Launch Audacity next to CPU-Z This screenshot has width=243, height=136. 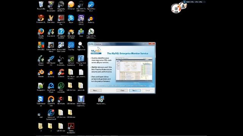coord(91,19)
